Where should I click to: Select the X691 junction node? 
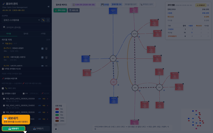point(135,88)
